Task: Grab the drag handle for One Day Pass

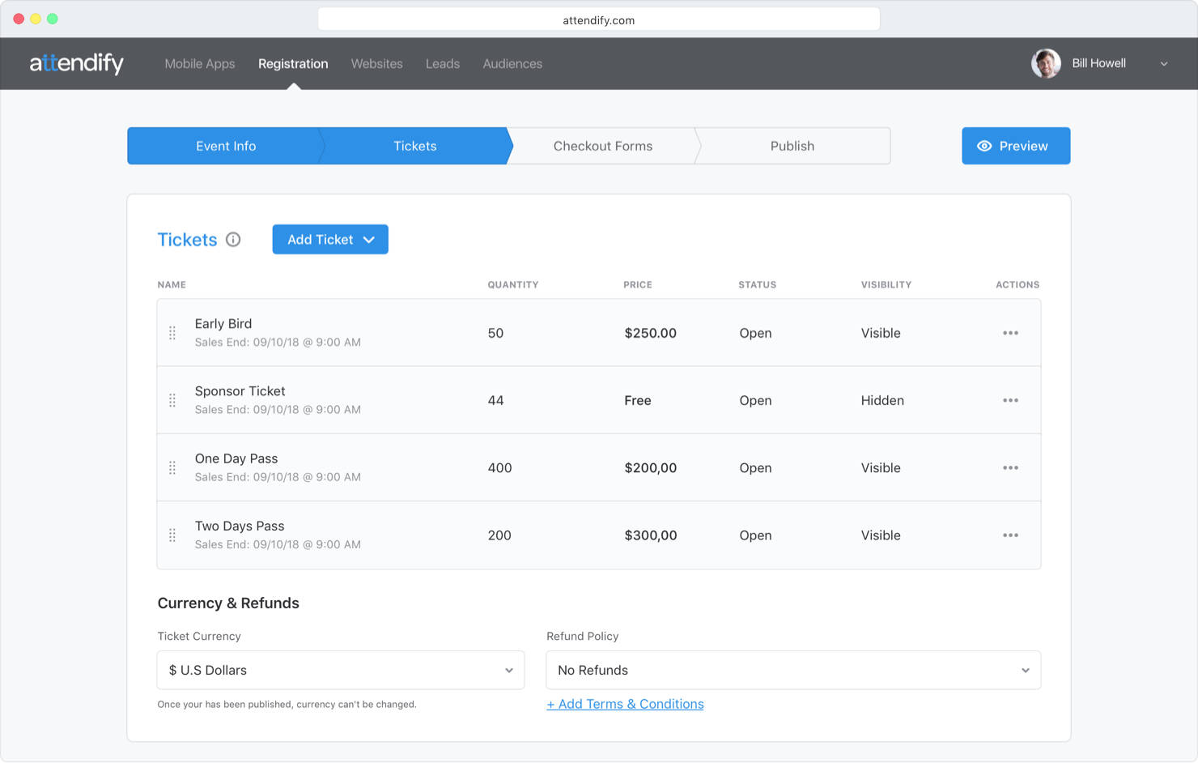Action: pyautogui.click(x=172, y=467)
